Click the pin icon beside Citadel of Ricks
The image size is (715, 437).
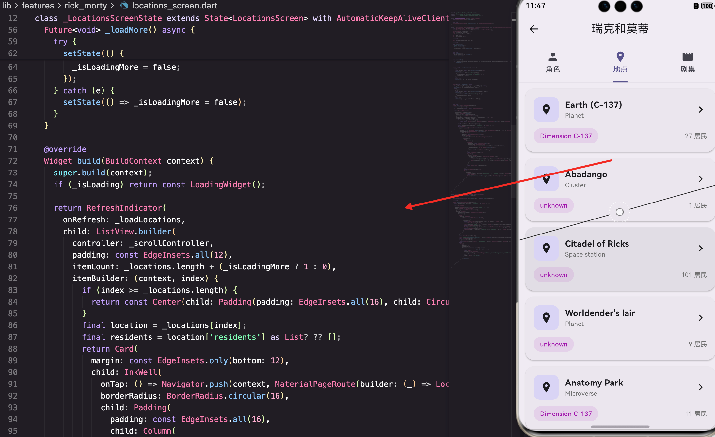coord(546,249)
